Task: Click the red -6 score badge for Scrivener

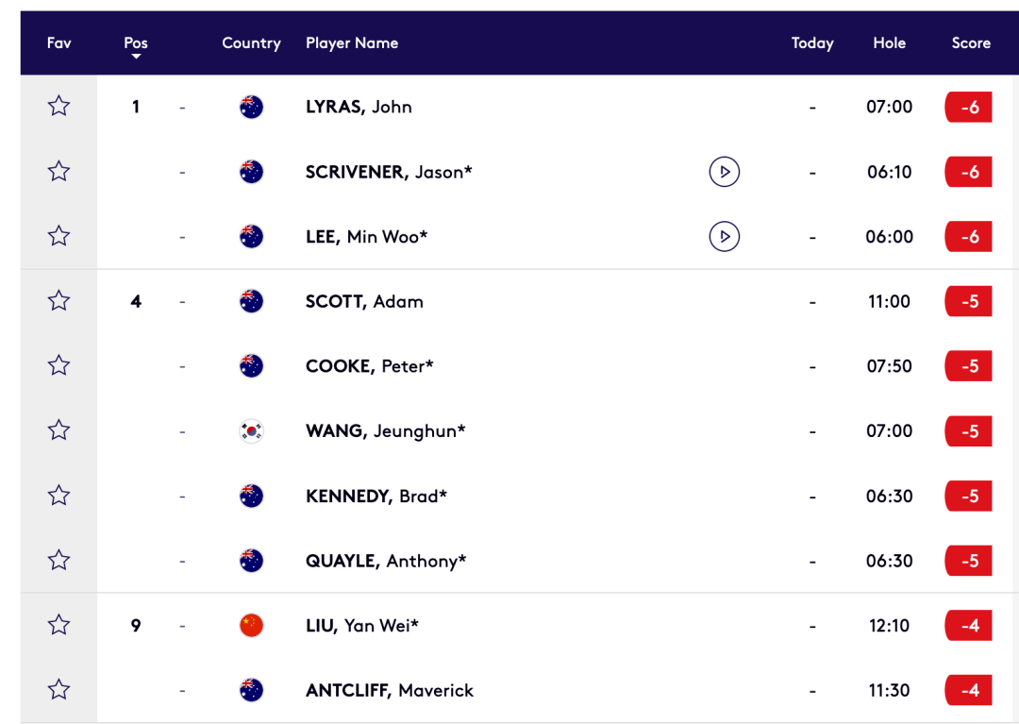Action: point(968,172)
